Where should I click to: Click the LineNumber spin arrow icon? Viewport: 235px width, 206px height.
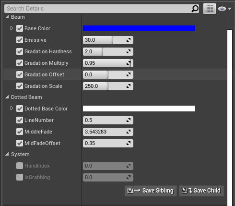pyautogui.click(x=129, y=120)
